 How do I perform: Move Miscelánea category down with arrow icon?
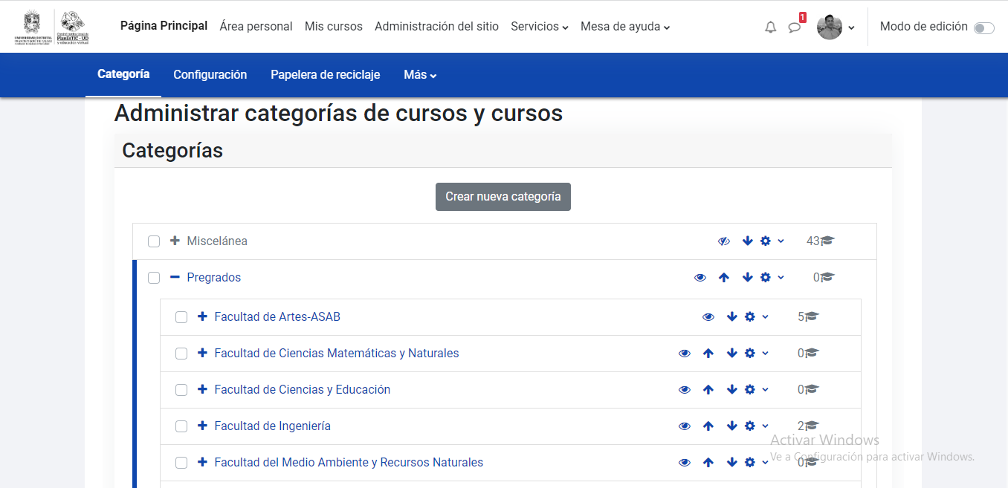[x=746, y=241]
